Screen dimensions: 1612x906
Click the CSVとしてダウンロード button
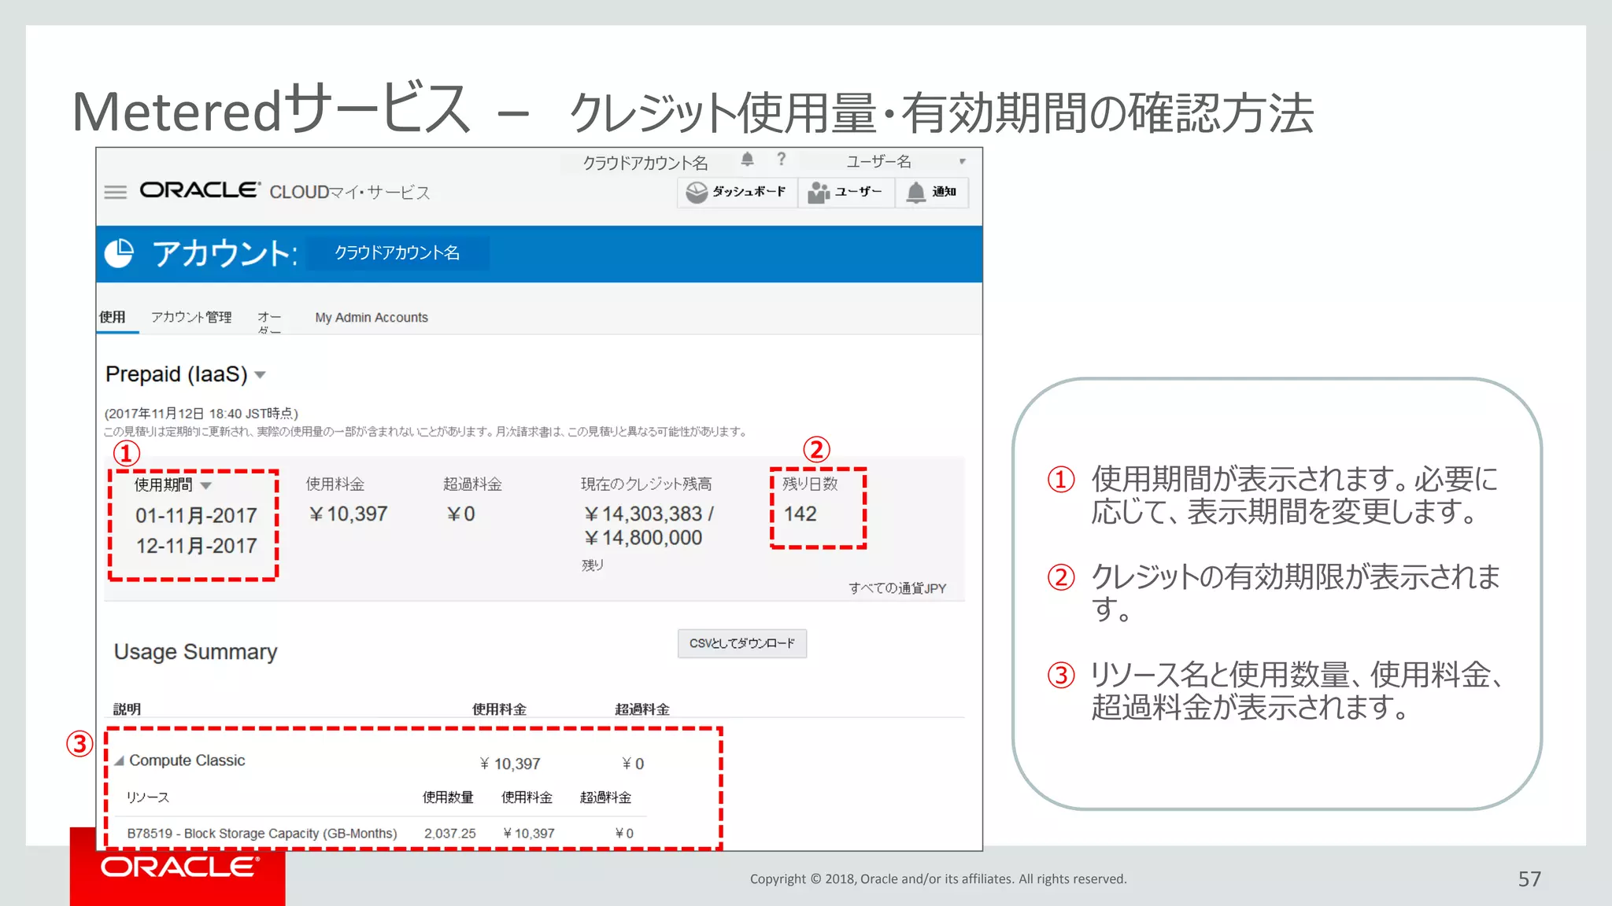[x=742, y=643]
